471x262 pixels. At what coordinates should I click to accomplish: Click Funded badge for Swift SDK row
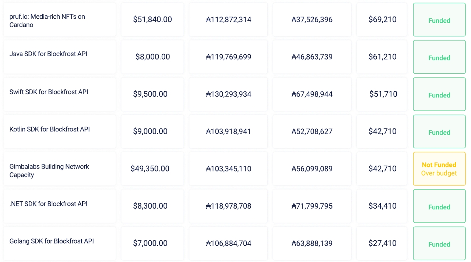pyautogui.click(x=439, y=95)
